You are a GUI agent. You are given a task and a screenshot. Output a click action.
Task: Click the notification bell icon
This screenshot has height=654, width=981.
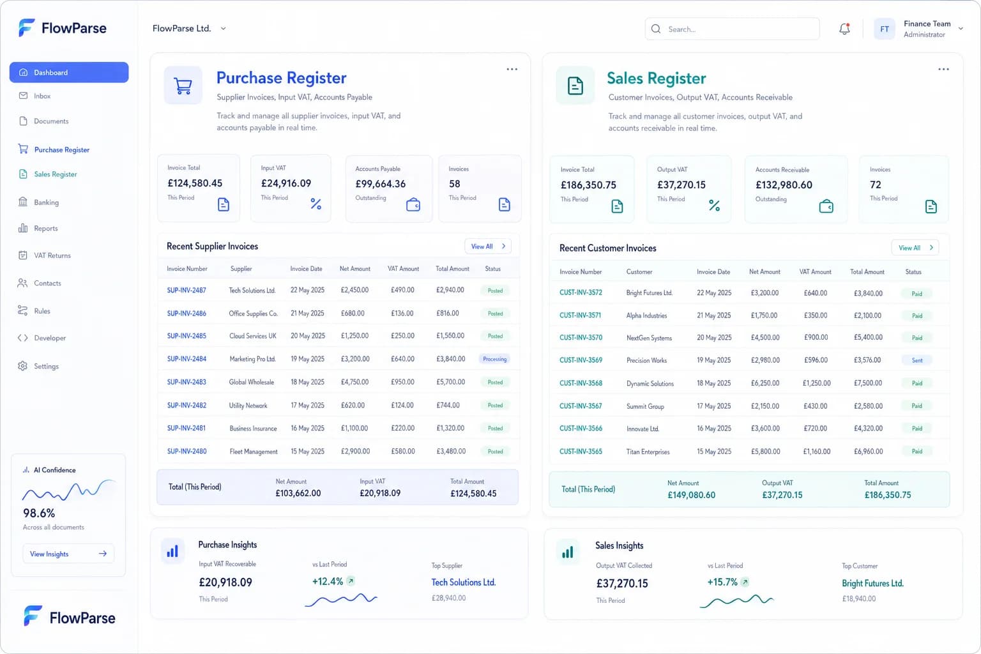click(x=844, y=29)
